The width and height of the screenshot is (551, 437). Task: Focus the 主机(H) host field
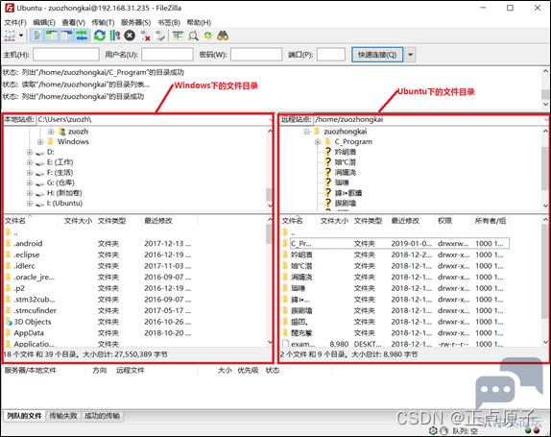click(x=66, y=55)
